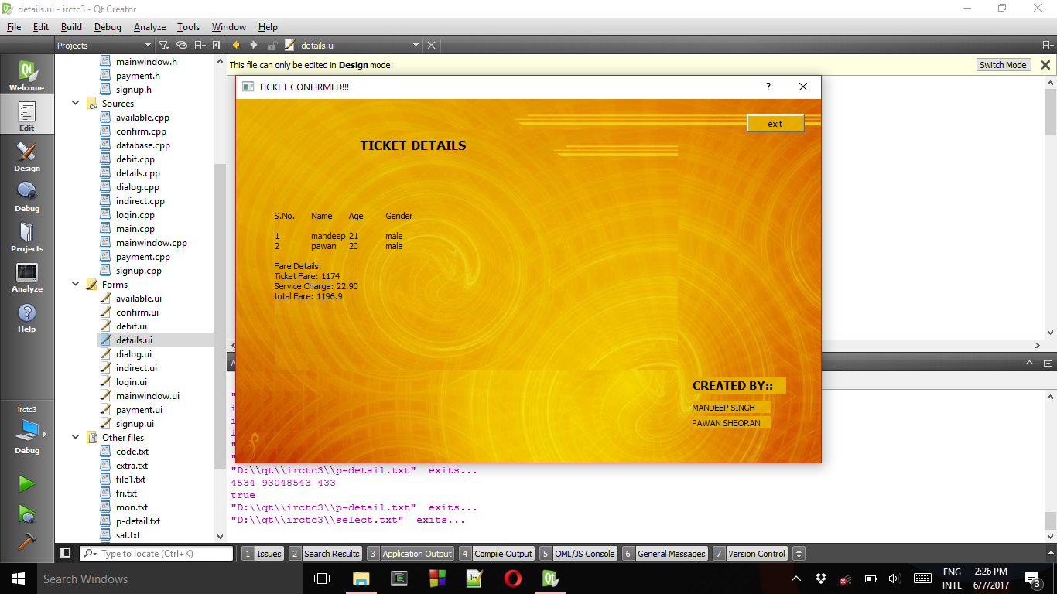Show the Application Output pane
The image size is (1057, 594).
410,553
